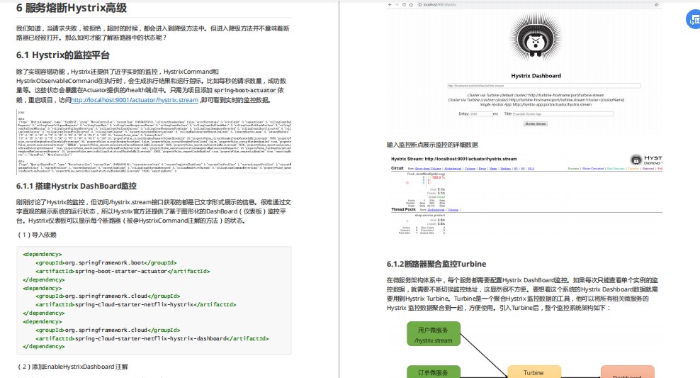Click the text （2）添加EnableHystrixDashboard 注解
This screenshot has height=378, width=700.
pos(73,367)
